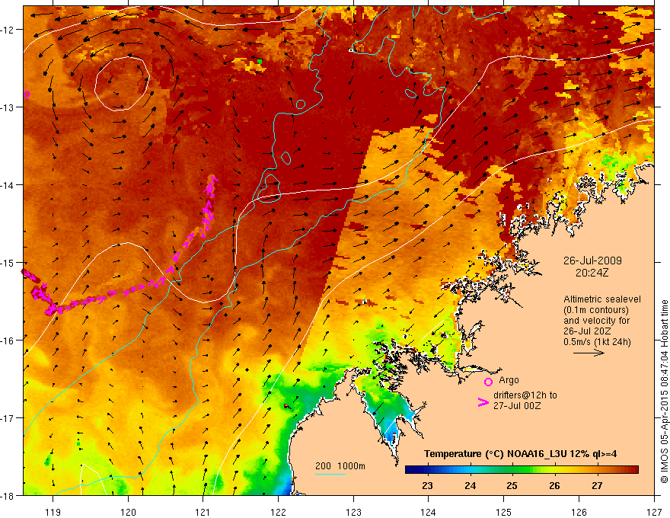The width and height of the screenshot is (670, 518).
Task: Click the '-17' latitude axis label
Action: 8,418
